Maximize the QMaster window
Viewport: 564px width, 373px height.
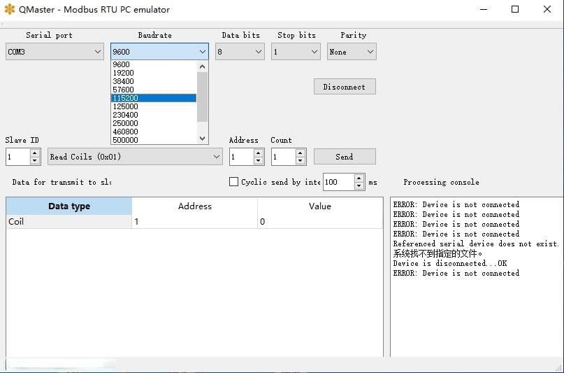point(515,9)
